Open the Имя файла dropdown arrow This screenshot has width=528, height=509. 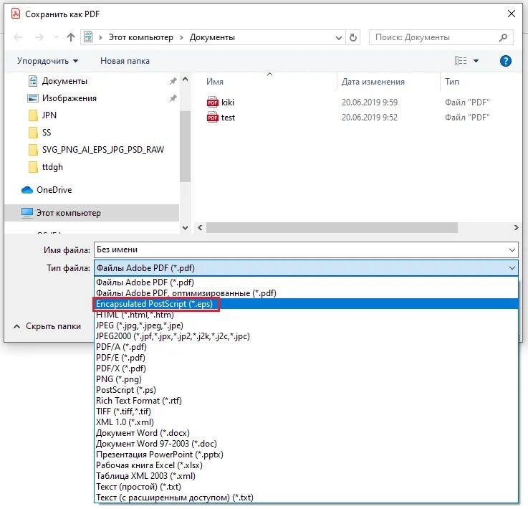[x=512, y=250]
